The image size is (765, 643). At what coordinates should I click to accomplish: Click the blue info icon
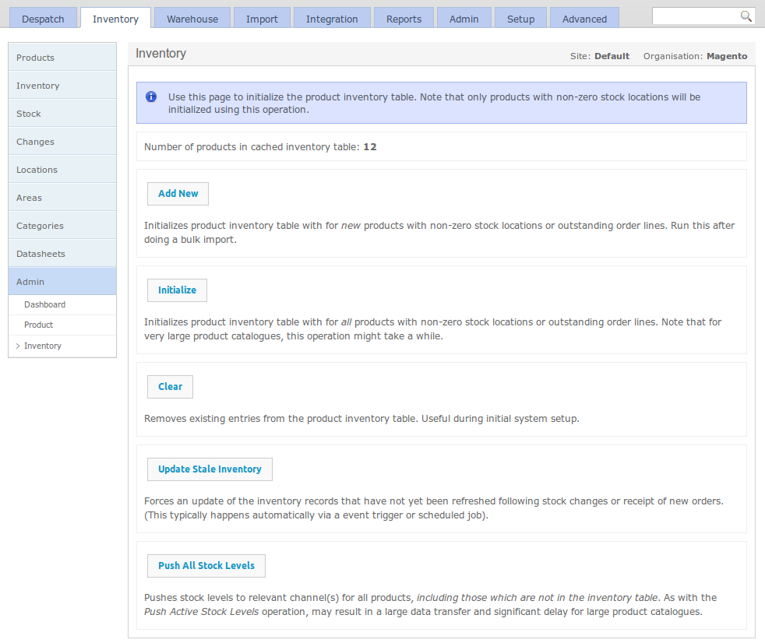coord(151,97)
